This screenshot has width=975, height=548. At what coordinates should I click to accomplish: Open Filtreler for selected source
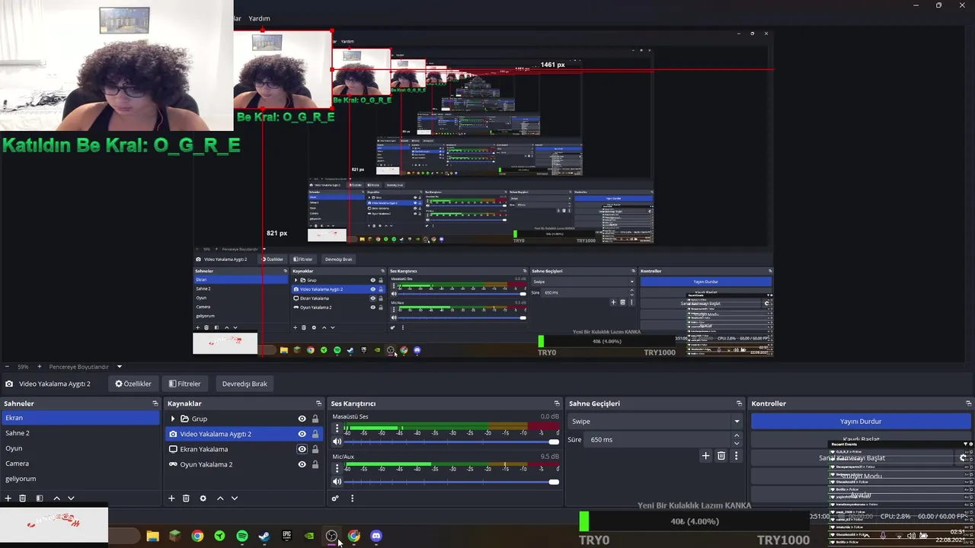pyautogui.click(x=185, y=384)
